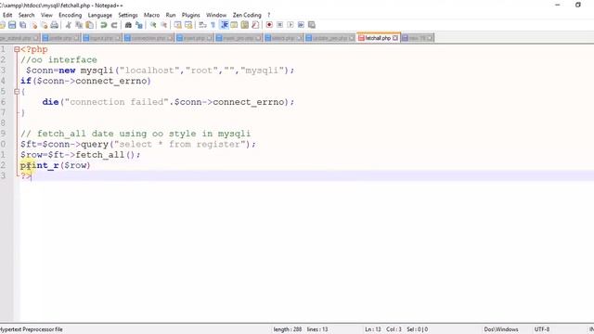Toggle synchronize horizontal scrolling icon
594x334 pixels.
[x=188, y=25]
